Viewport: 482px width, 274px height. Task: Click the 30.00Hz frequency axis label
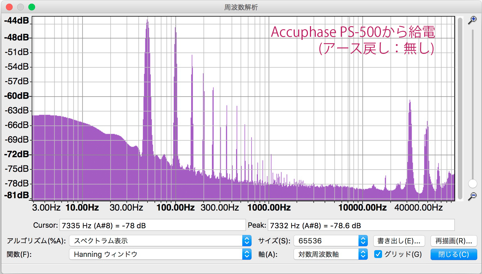coord(126,207)
